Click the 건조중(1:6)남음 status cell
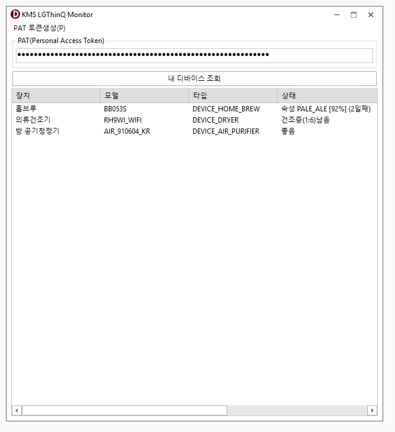This screenshot has width=395, height=432. 305,120
